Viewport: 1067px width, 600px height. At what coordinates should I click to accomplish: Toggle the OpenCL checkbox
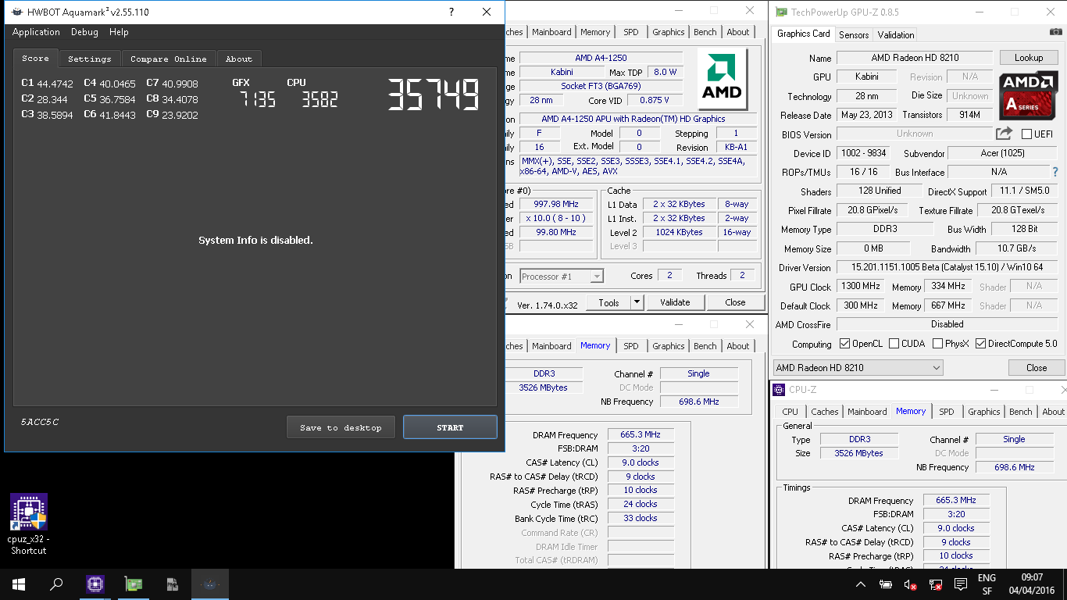[844, 344]
